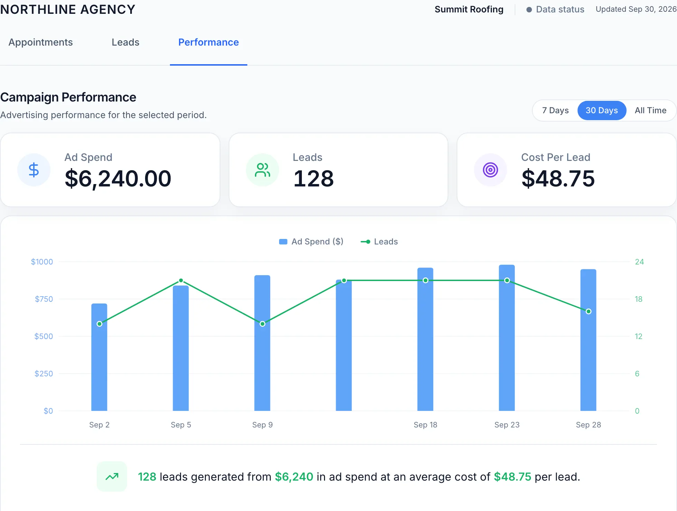Click the green people Leads icon
Screen dimensions: 677x511
coord(263,170)
